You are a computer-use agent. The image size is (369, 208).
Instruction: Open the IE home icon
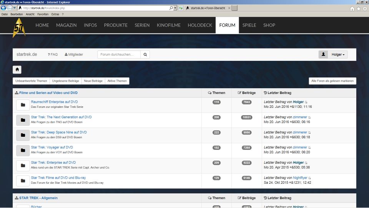pos(352,9)
